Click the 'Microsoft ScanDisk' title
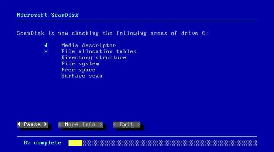The height and width of the screenshot is (152, 274). tap(48, 15)
